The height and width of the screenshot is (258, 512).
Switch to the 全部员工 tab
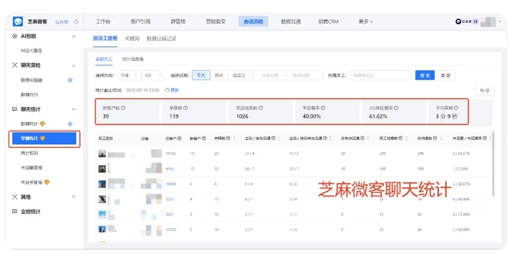coord(104,59)
